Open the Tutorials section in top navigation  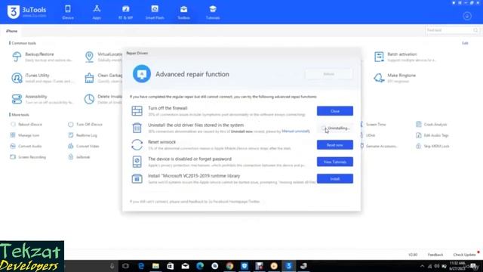click(213, 12)
